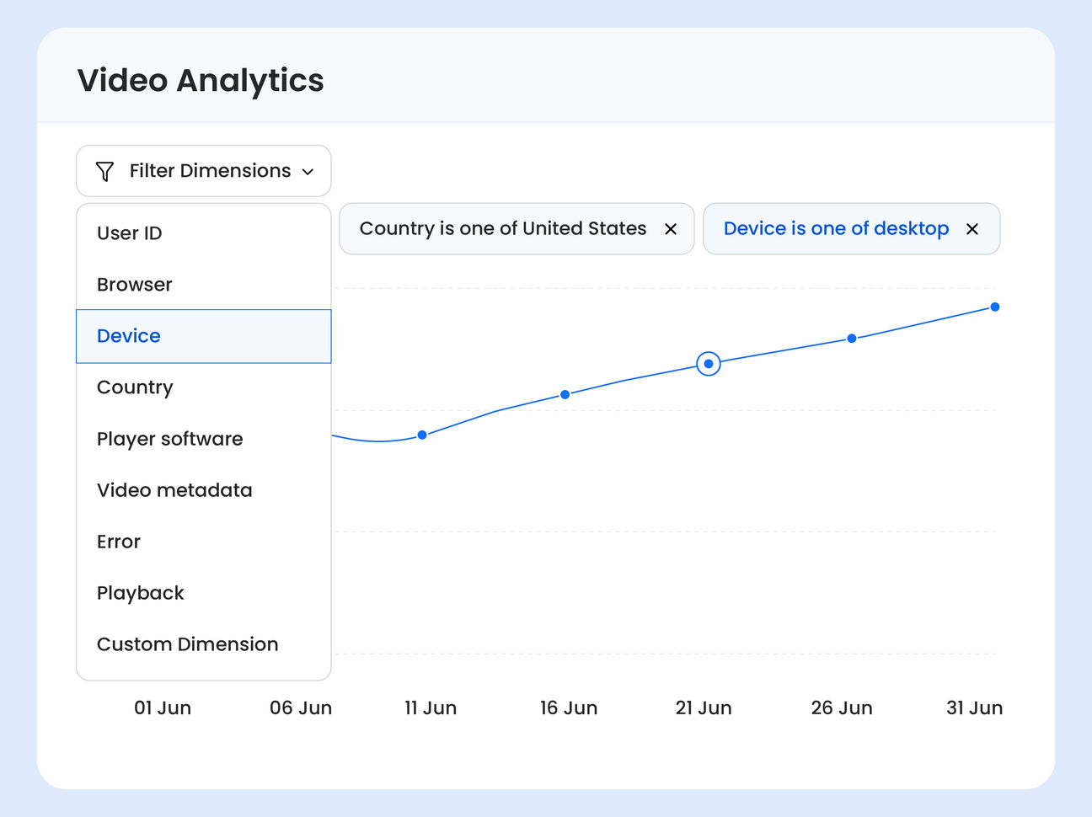The height and width of the screenshot is (817, 1092).
Task: Click the Filter Dimensions chevron arrow
Action: pos(308,172)
